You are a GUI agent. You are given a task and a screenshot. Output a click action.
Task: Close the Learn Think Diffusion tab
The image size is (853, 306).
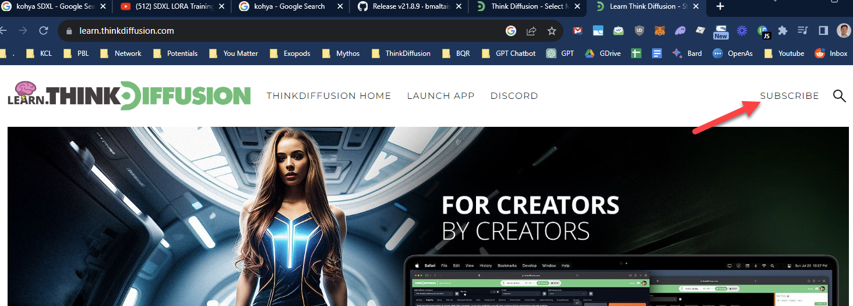(696, 6)
